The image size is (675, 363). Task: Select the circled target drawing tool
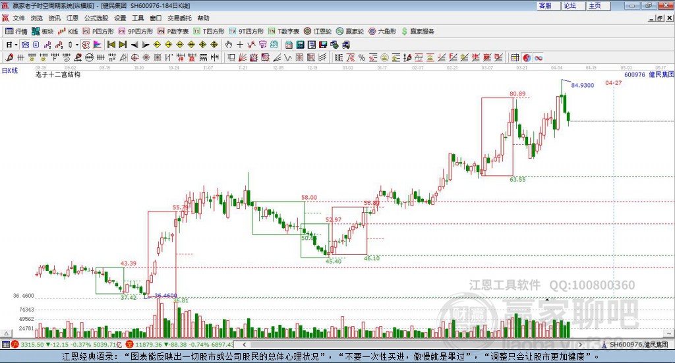tap(134, 57)
